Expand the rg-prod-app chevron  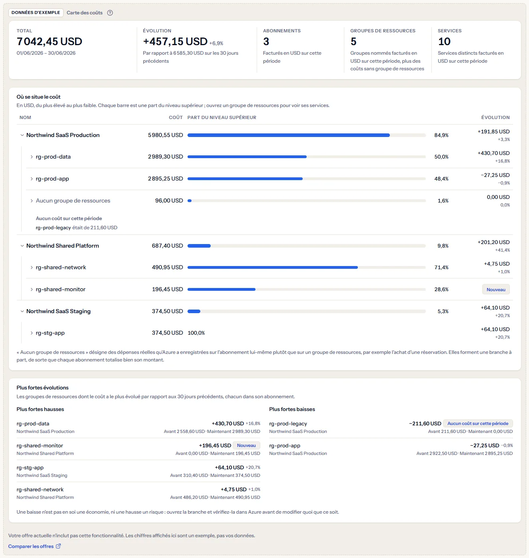pyautogui.click(x=32, y=179)
